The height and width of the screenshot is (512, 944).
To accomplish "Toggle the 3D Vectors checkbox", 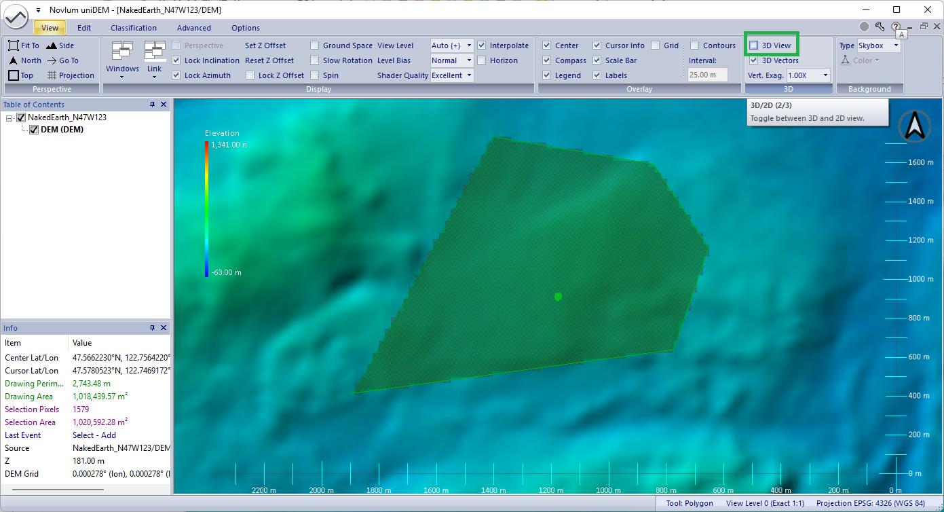I will (x=754, y=60).
